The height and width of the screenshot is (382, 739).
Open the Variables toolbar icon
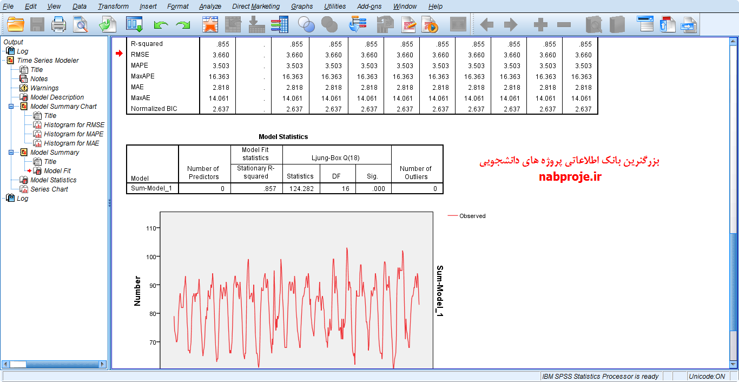pyautogui.click(x=279, y=24)
